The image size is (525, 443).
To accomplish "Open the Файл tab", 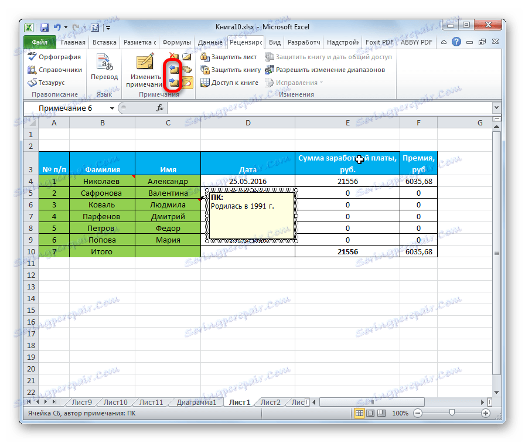I will pyautogui.click(x=39, y=42).
